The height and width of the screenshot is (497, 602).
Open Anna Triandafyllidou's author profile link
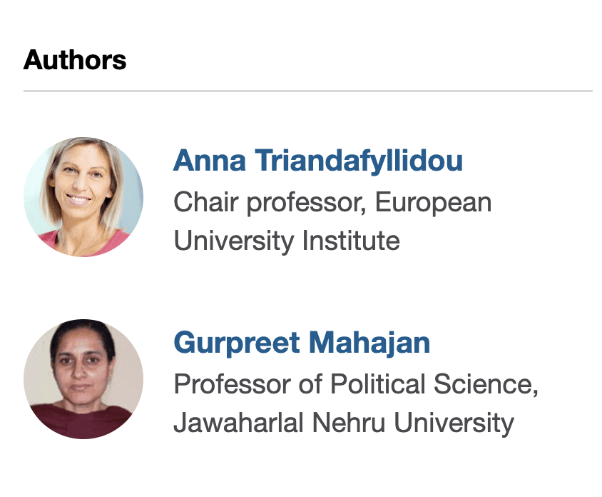(318, 161)
